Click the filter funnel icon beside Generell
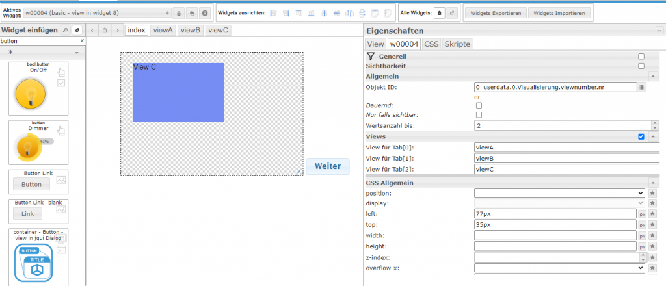 click(x=371, y=57)
